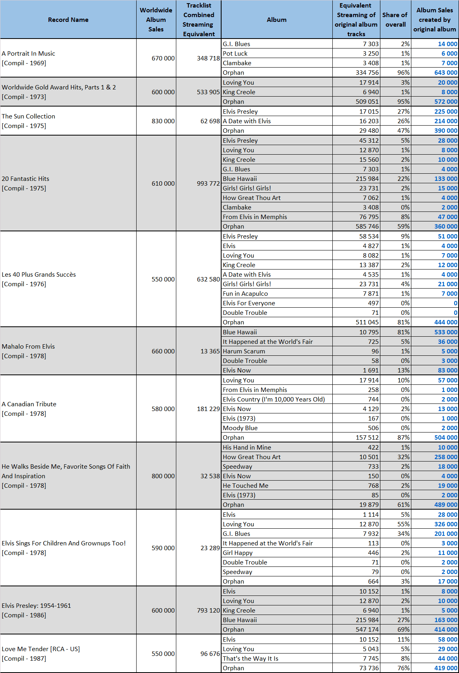459x673 pixels.
Task: Click album sales value 572 000
Action: pyautogui.click(x=435, y=101)
